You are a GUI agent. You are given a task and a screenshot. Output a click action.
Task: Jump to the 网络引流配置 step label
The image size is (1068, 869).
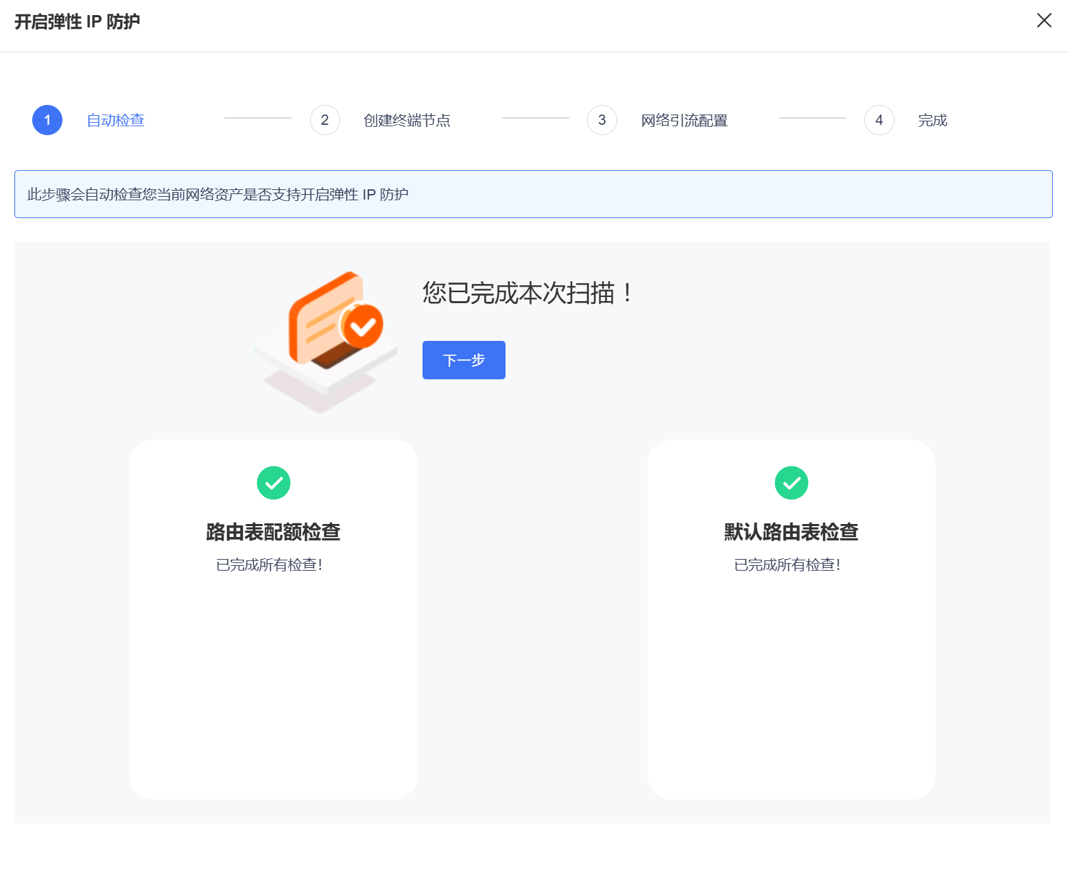click(x=684, y=121)
